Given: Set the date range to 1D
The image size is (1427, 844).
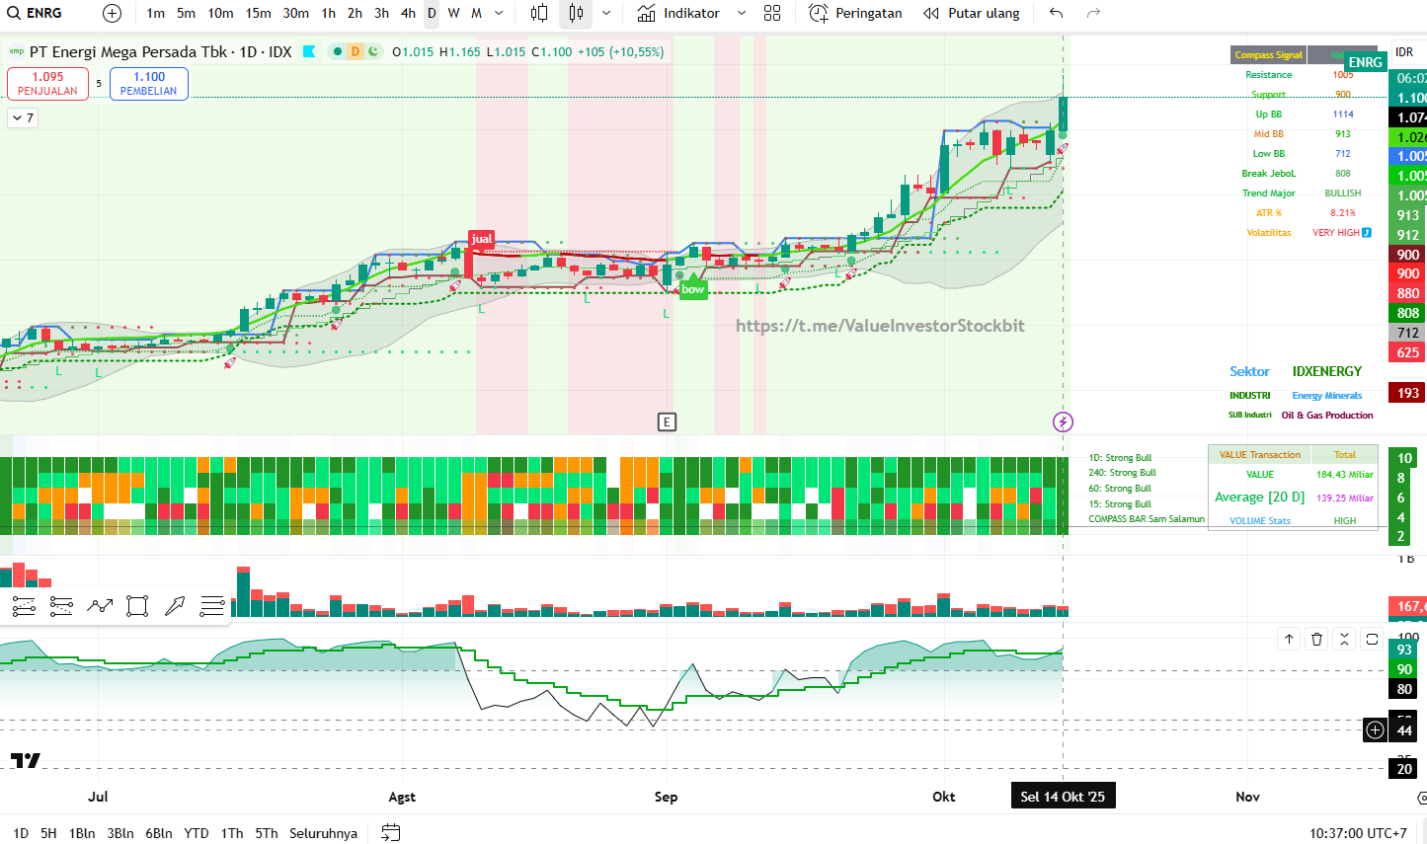Looking at the screenshot, I should [21, 833].
